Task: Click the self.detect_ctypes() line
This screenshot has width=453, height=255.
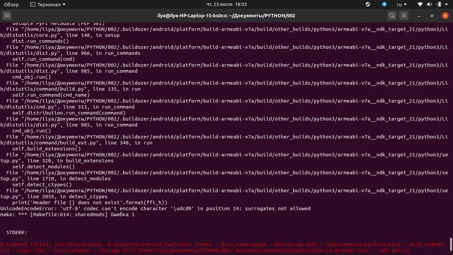Action: pos(42,185)
